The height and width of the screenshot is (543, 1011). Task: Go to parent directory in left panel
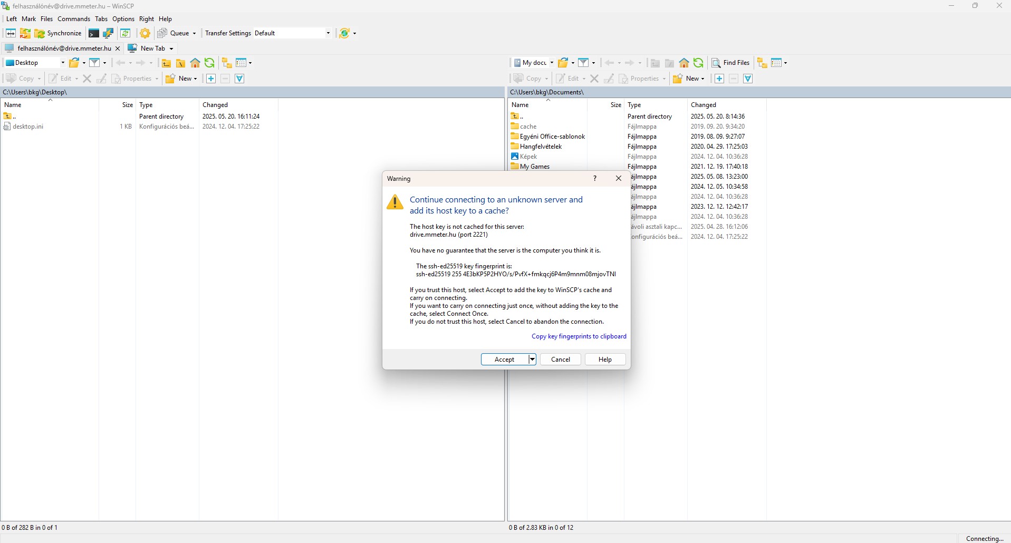click(166, 63)
